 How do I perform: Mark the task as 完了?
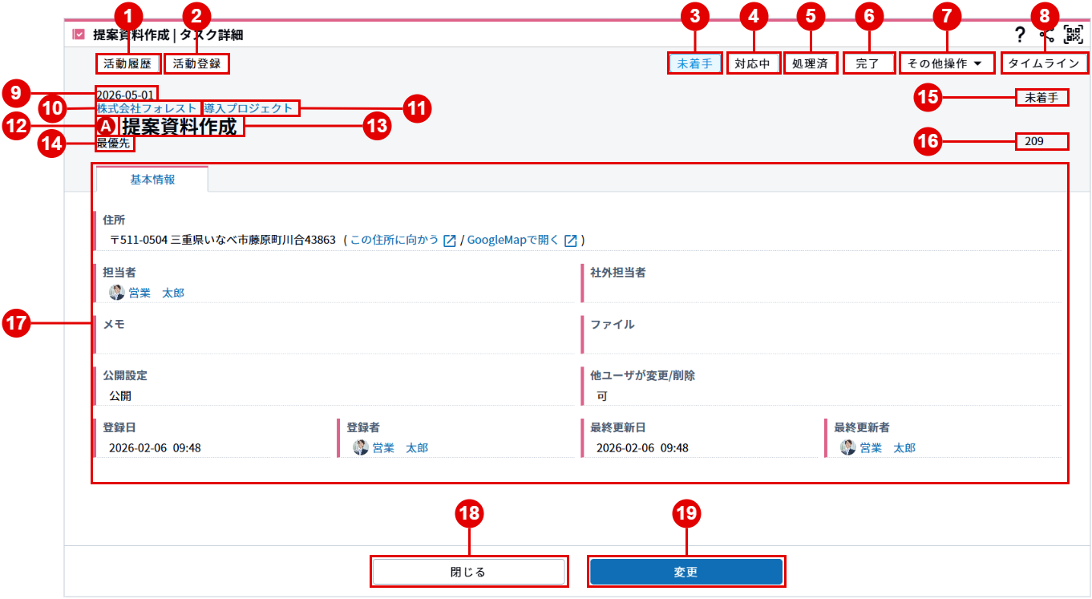(x=868, y=63)
